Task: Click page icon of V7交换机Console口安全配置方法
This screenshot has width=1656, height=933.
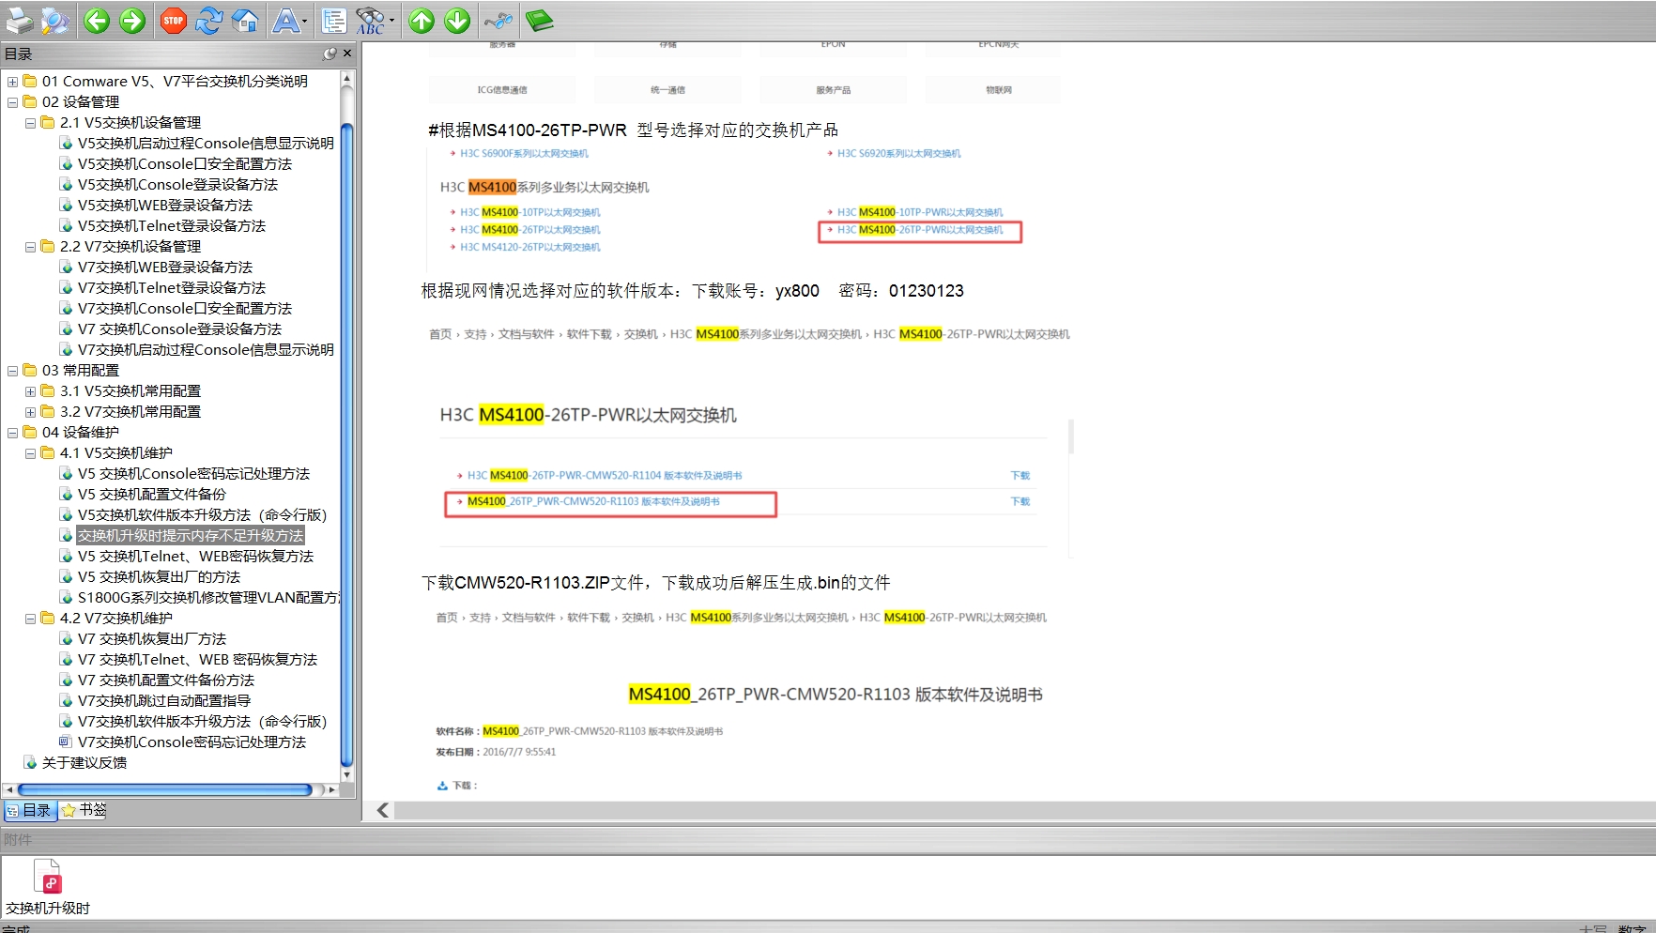Action: coord(66,309)
